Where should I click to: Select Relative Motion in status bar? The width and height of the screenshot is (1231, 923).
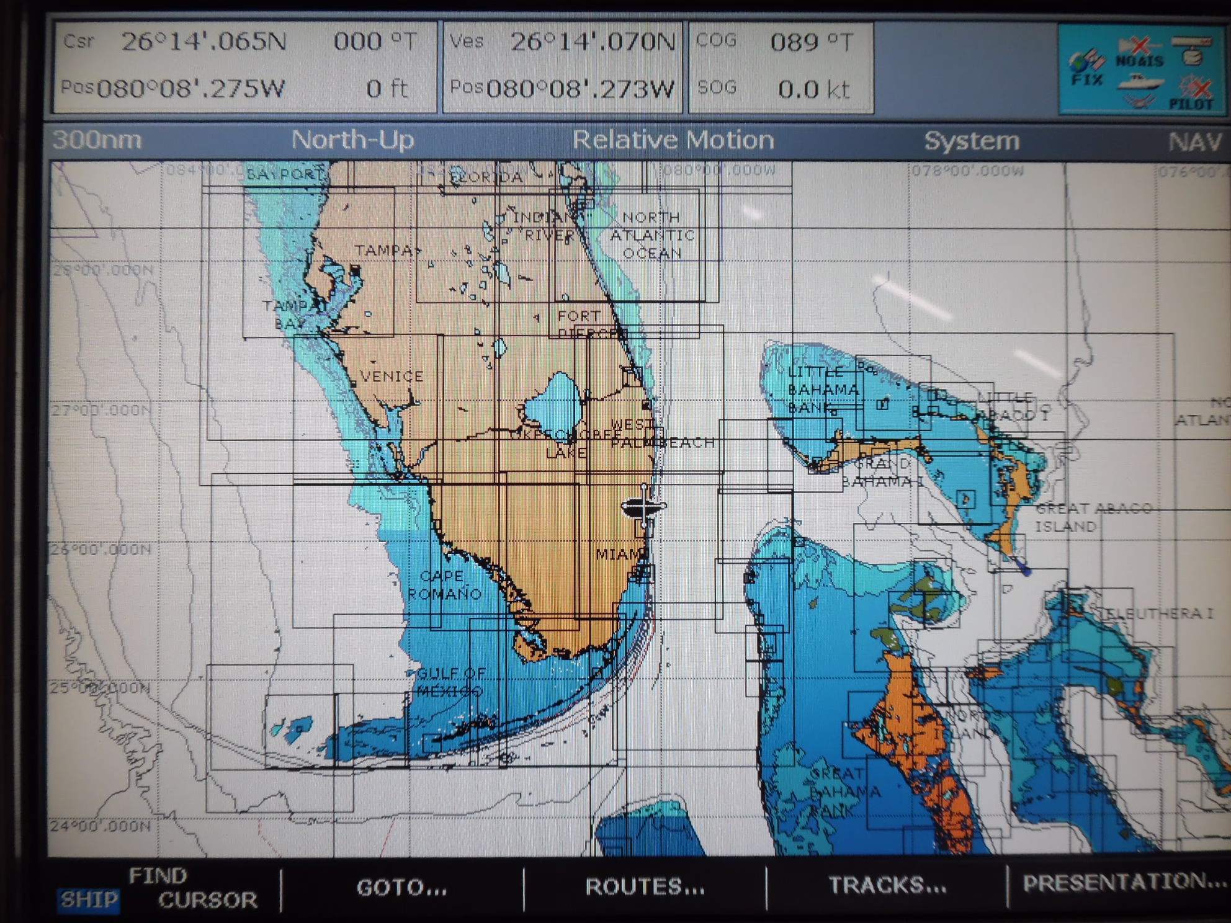click(673, 140)
